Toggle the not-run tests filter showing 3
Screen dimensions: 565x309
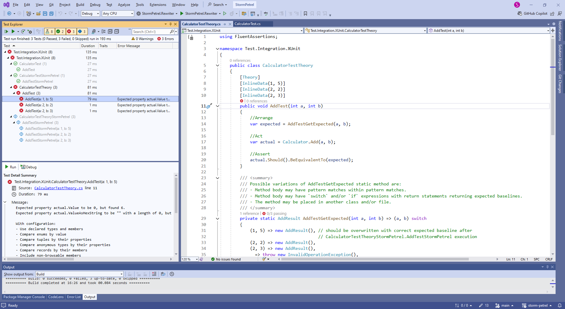pos(82,31)
